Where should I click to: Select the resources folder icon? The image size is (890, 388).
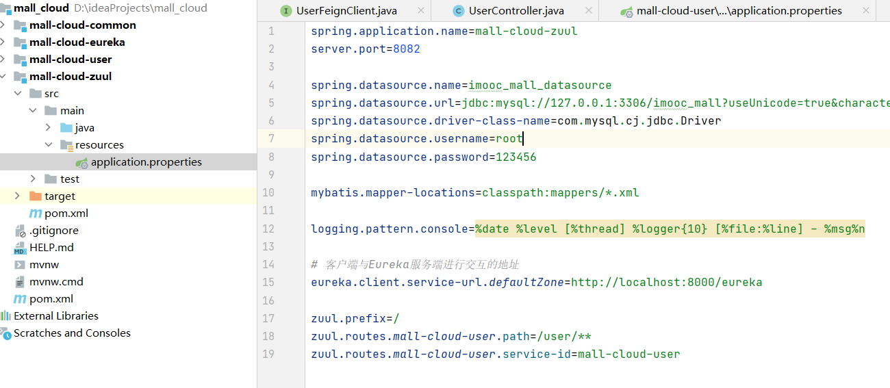coord(66,145)
